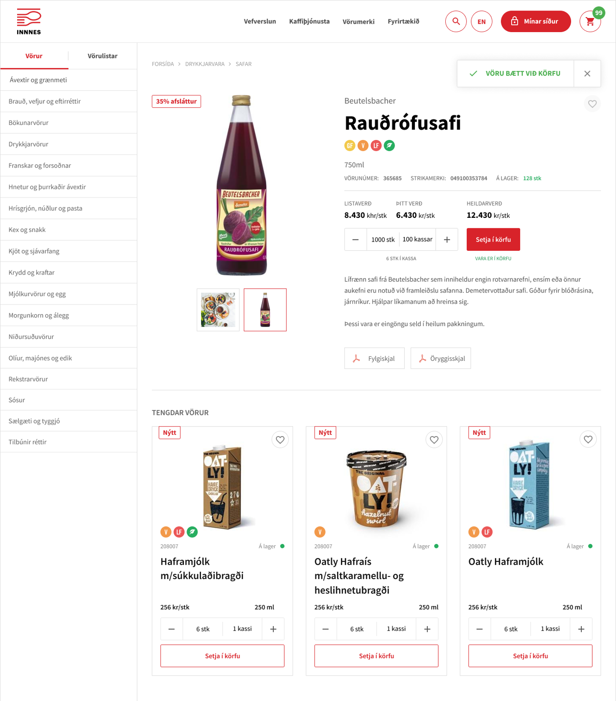Go to Drykkjarvara in the breadcrumb
616x701 pixels.
[x=205, y=64]
